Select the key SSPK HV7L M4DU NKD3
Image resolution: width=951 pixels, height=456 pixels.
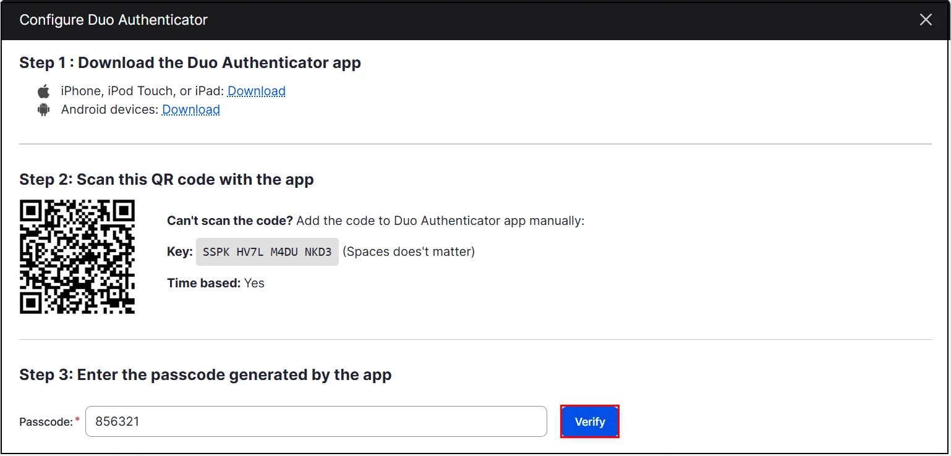click(x=267, y=252)
